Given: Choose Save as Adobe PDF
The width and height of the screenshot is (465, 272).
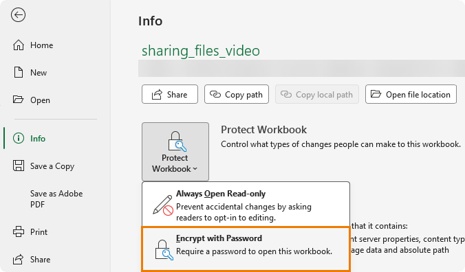Looking at the screenshot, I should (56, 199).
